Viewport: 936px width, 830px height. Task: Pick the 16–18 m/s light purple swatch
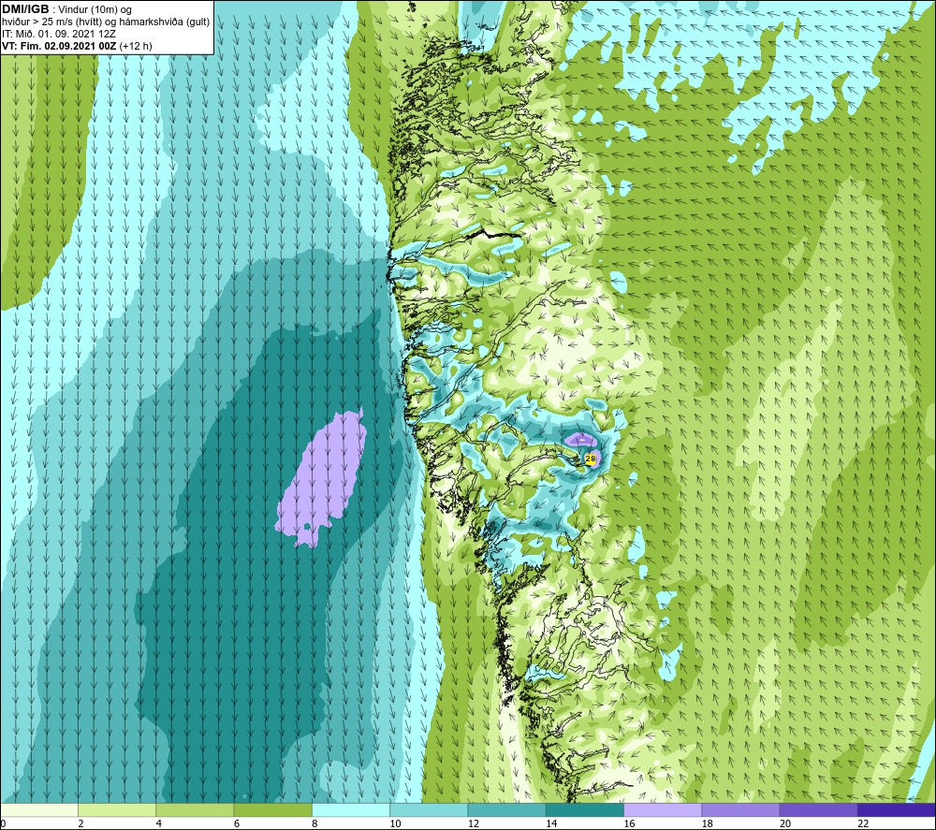tap(663, 809)
